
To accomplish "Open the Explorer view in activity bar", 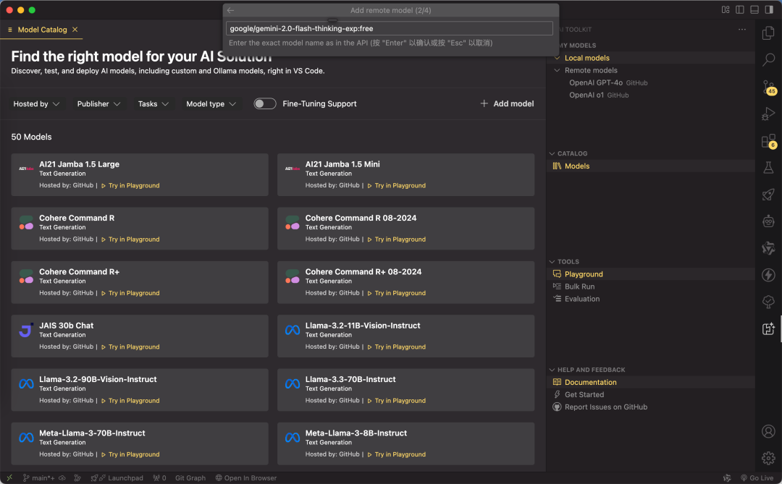I will tap(768, 33).
